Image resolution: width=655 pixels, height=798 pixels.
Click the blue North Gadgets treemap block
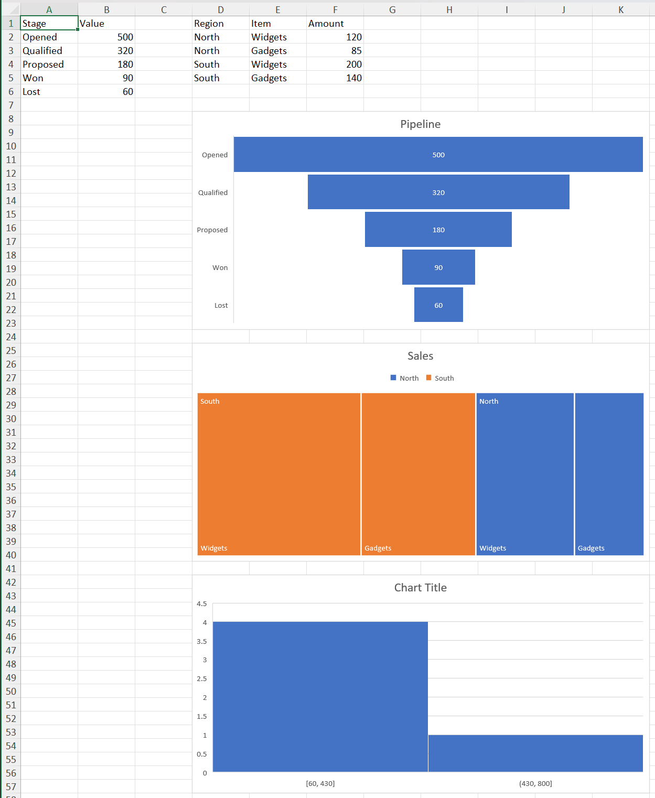pyautogui.click(x=609, y=474)
